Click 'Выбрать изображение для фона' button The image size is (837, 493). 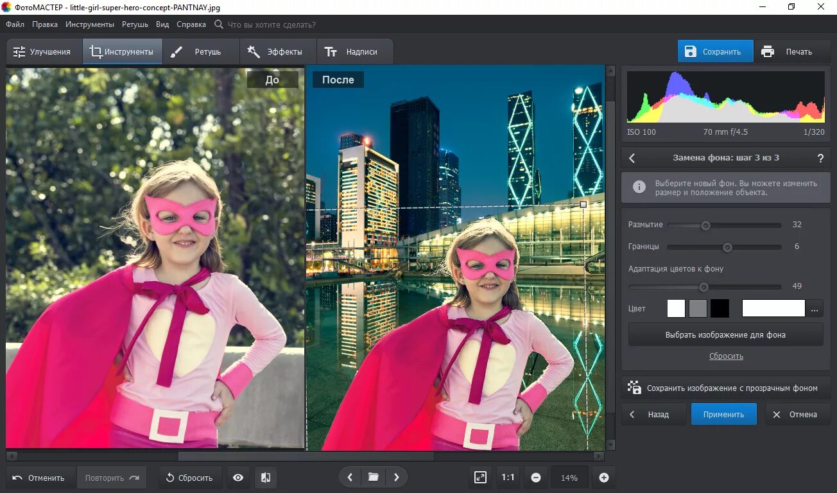pyautogui.click(x=725, y=334)
